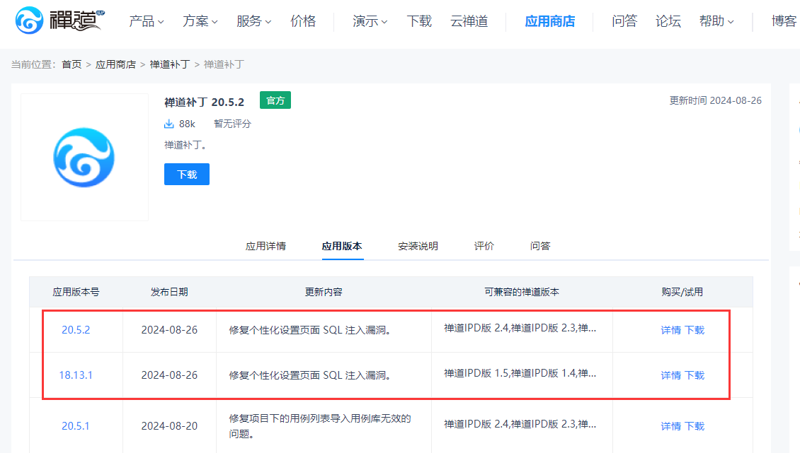Click the first 禅道补丁 breadcrumb link

[x=170, y=65]
